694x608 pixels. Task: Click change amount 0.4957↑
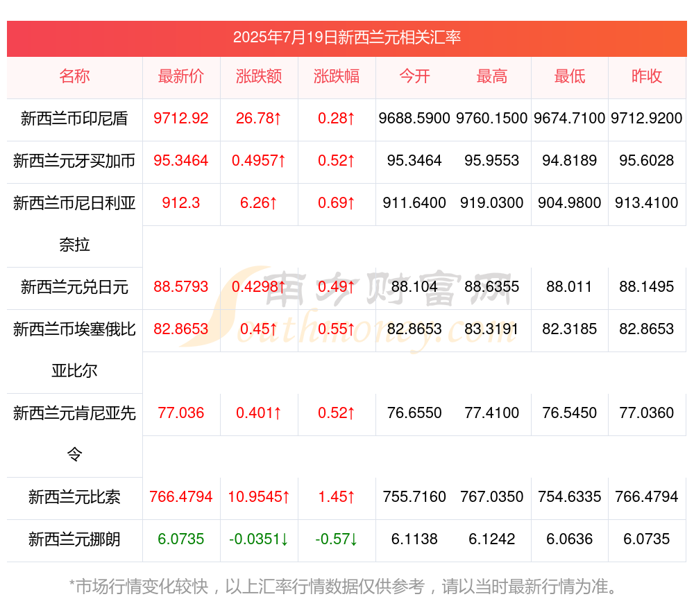(259, 161)
